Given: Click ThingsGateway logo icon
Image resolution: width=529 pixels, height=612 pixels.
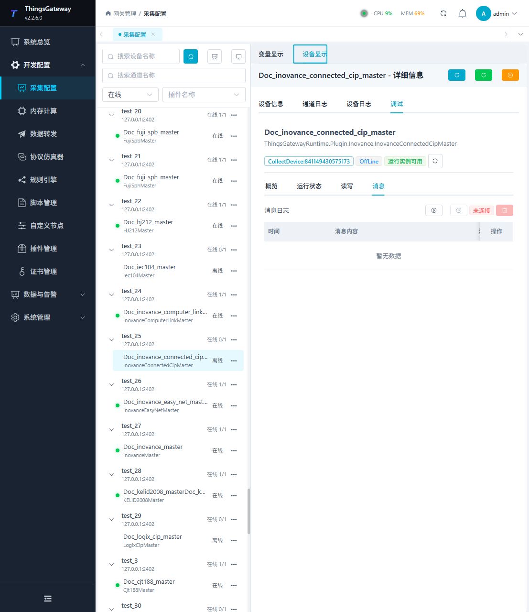Looking at the screenshot, I should pyautogui.click(x=14, y=13).
